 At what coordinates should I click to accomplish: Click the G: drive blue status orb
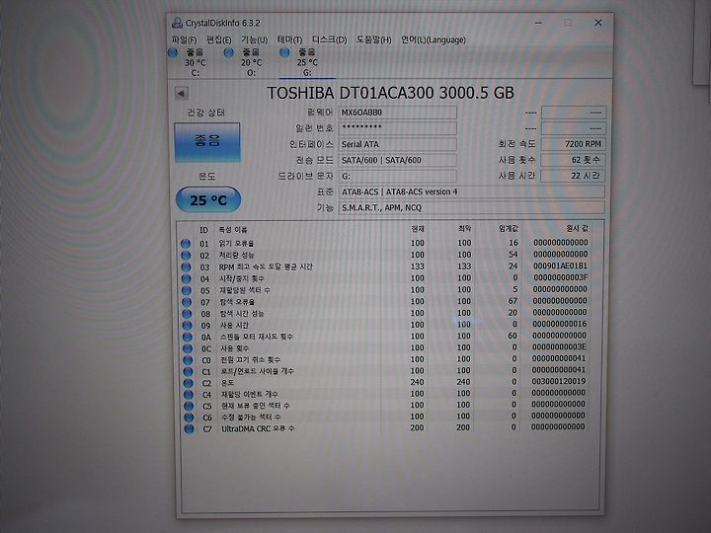point(284,52)
